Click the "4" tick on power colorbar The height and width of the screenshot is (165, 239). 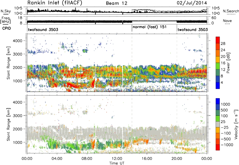(222, 82)
